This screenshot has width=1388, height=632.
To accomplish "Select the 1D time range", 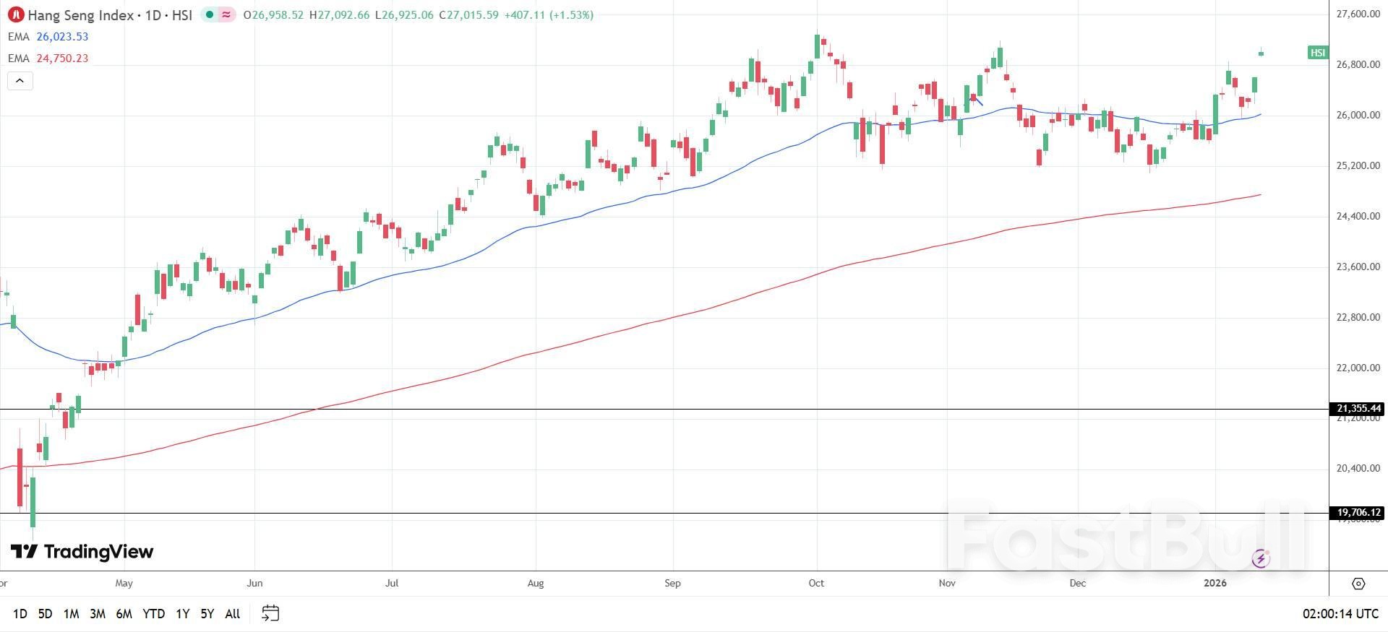I will (x=20, y=613).
